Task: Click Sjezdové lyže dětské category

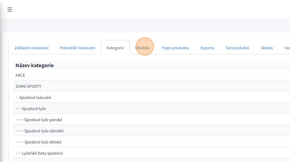Action: coord(43,142)
